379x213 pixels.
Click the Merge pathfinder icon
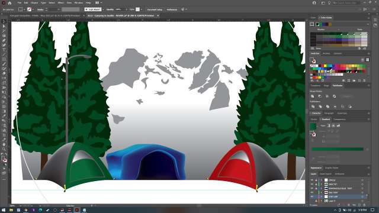327,106
